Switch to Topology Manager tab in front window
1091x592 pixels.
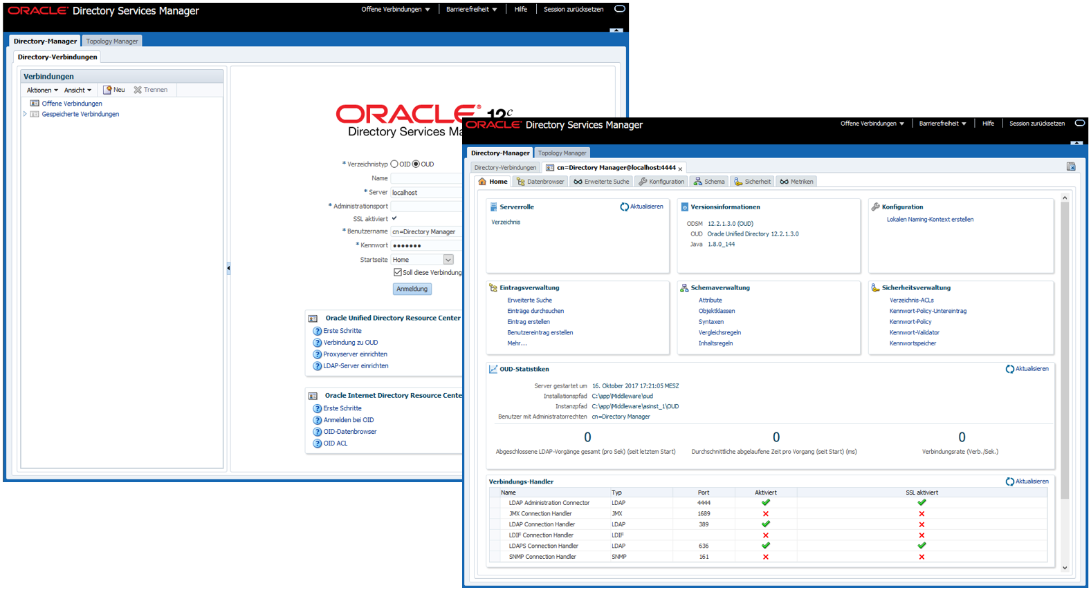pyautogui.click(x=562, y=153)
